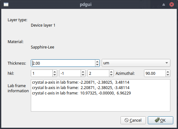
Task: Click the Azimuthal 90.00 field
Action: 155,73
